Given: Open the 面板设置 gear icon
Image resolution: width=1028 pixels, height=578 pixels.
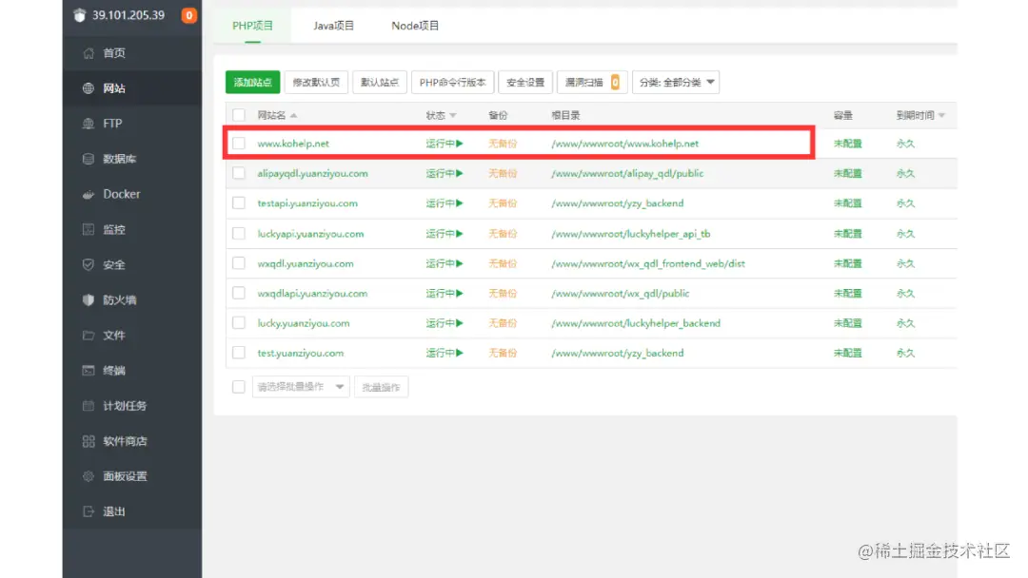Looking at the screenshot, I should coord(89,476).
